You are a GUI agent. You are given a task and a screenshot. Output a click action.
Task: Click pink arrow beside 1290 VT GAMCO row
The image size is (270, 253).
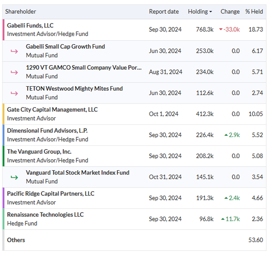click(14, 72)
